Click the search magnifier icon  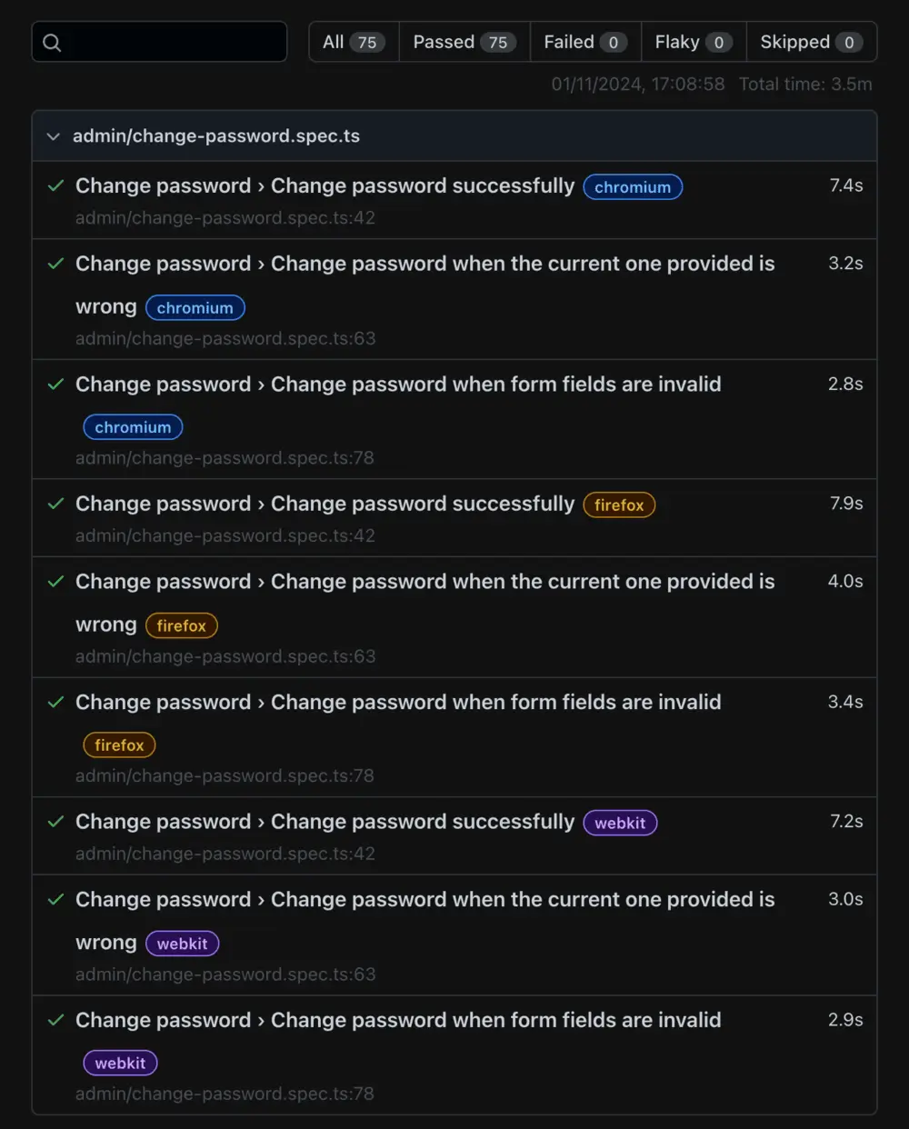pos(52,43)
